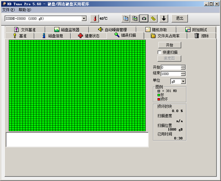Click the 0:38 elapsed time value
The width and height of the screenshot is (221, 181).
(178, 138)
